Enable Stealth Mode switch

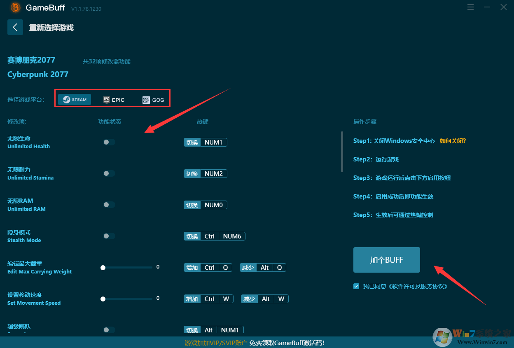[109, 236]
